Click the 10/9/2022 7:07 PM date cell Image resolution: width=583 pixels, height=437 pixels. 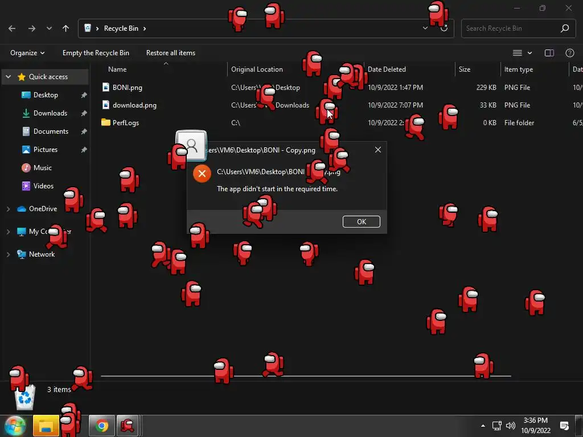click(395, 105)
